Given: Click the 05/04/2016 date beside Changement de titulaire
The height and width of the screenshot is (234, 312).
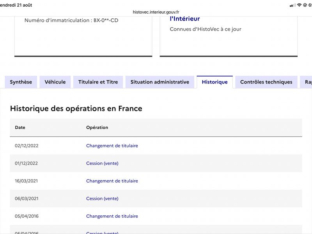Looking at the screenshot, I should [x=27, y=216].
